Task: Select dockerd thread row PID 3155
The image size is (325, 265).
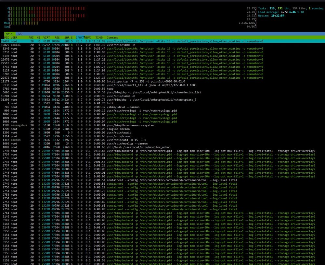Action: pyautogui.click(x=162, y=249)
